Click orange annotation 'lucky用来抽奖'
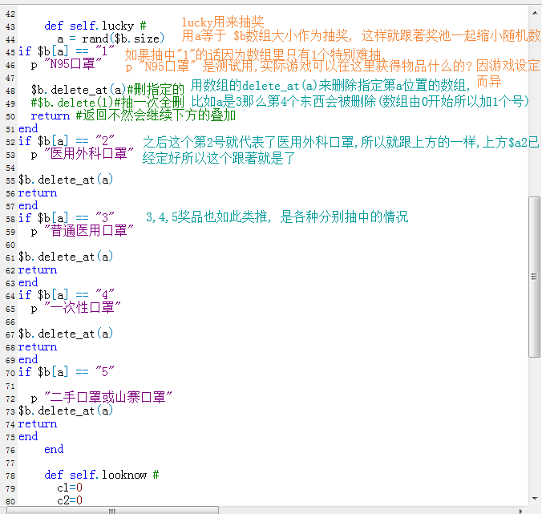542x514 pixels. pyautogui.click(x=223, y=22)
